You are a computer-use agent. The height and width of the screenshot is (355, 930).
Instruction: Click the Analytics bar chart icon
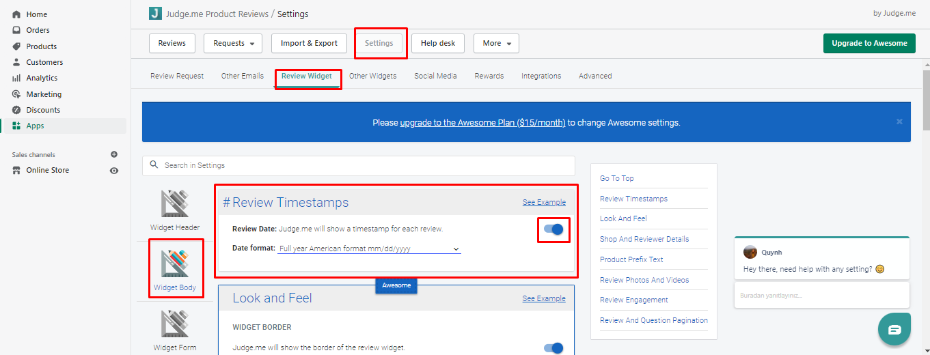point(16,78)
